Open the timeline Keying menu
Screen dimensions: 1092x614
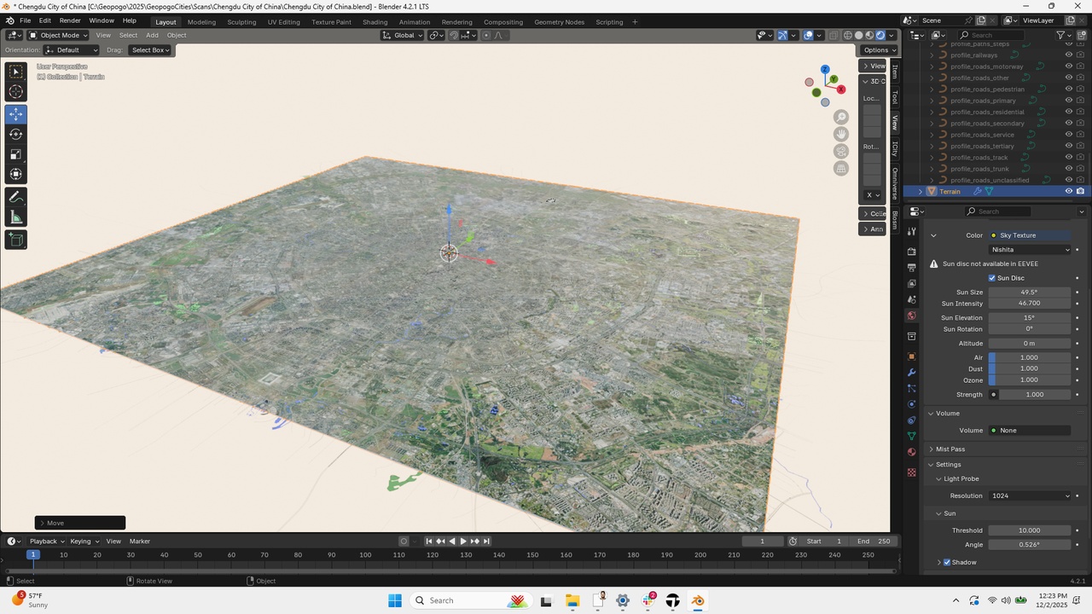(x=84, y=541)
